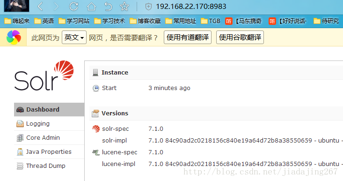This screenshot has width=343, height=181.
Task: Bookmark the page with the star icon
Action: pyautogui.click(x=124, y=6)
